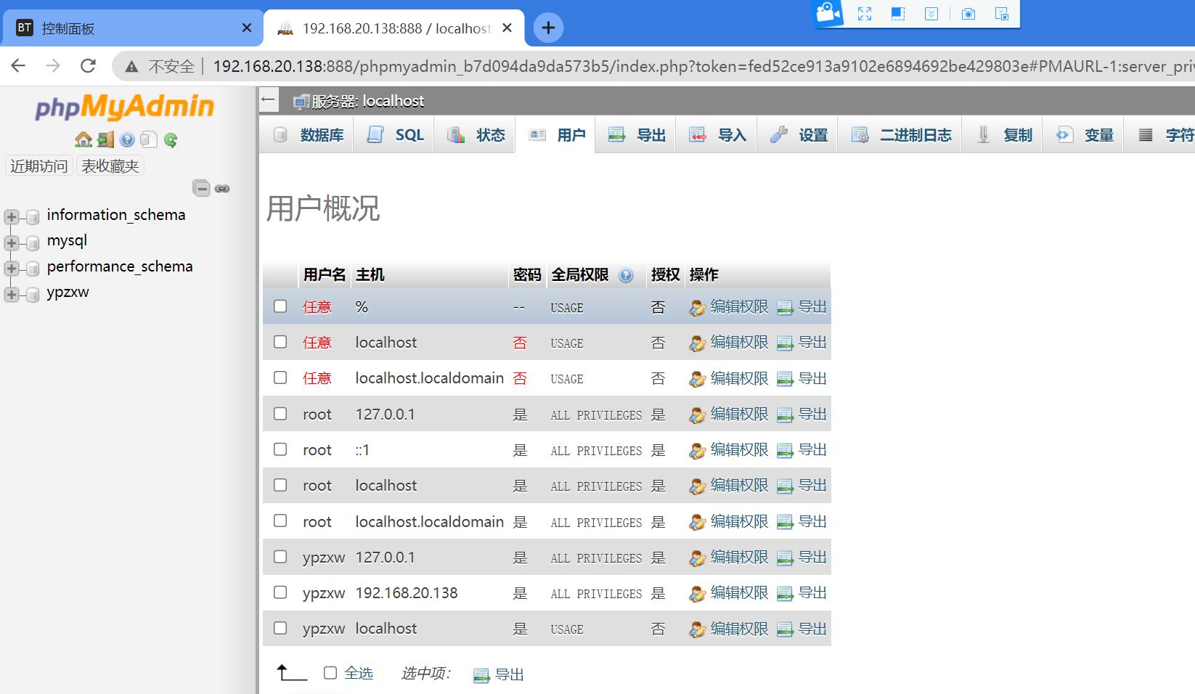Image resolution: width=1195 pixels, height=694 pixels.
Task: Collapse all databases with minus icon
Action: [201, 188]
